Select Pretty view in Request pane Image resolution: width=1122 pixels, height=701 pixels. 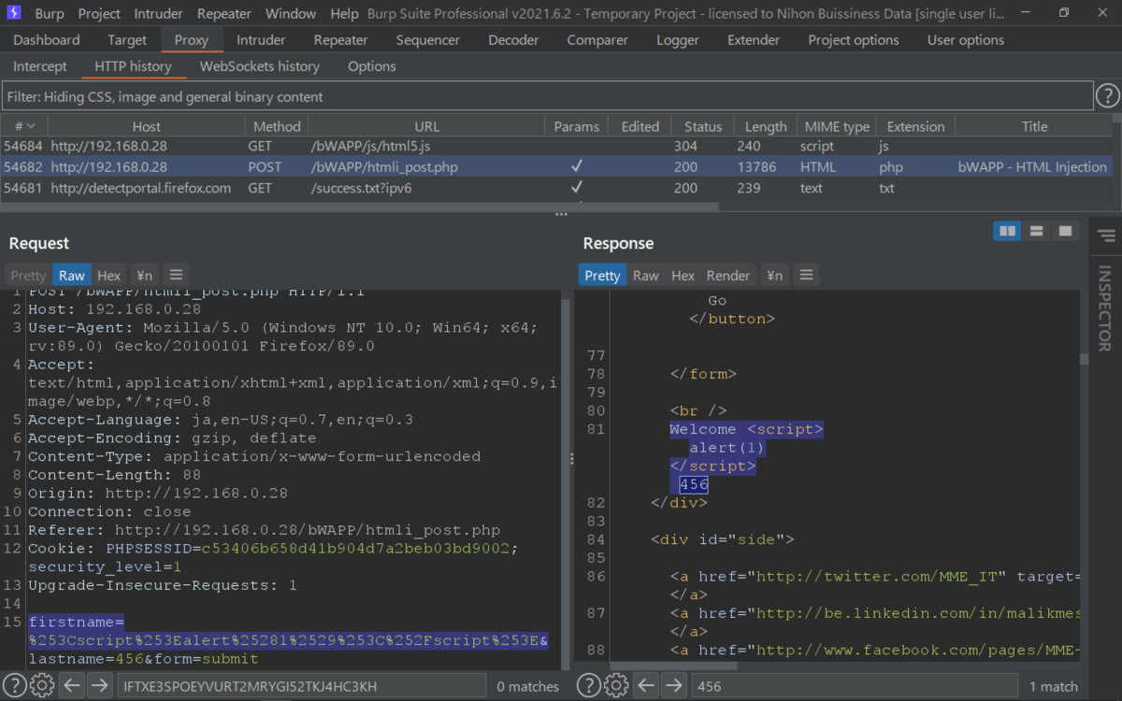coord(28,275)
